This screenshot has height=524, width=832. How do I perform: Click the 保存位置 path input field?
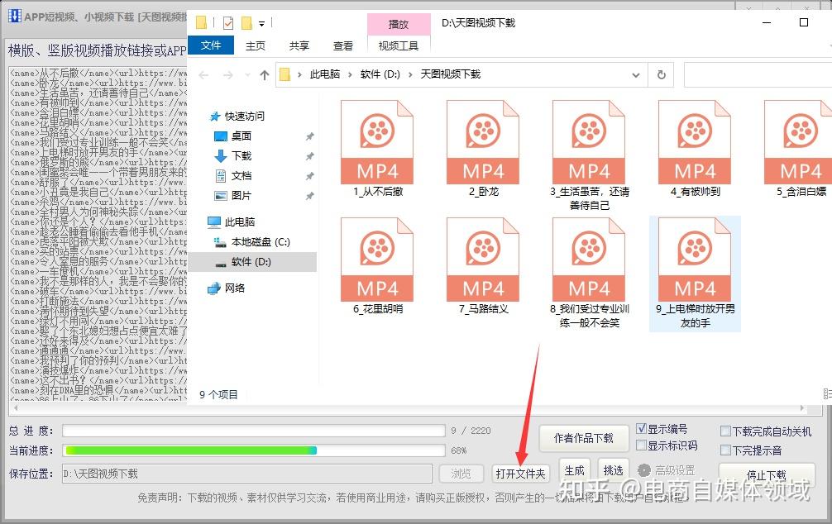246,474
